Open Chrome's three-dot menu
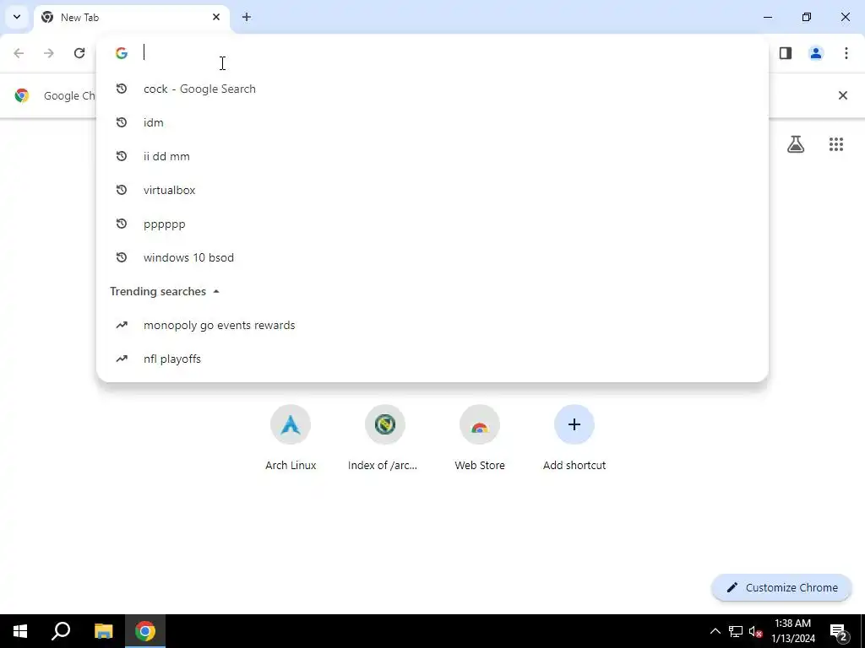The width and height of the screenshot is (865, 648). click(846, 53)
